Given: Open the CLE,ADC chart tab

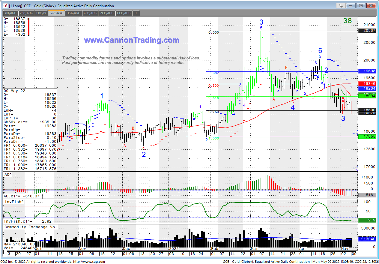Looking at the screenshot, I should coord(90,13).
